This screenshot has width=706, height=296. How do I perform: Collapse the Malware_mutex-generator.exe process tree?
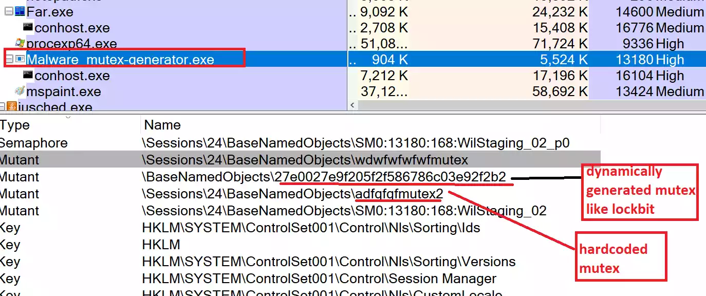tap(9, 59)
